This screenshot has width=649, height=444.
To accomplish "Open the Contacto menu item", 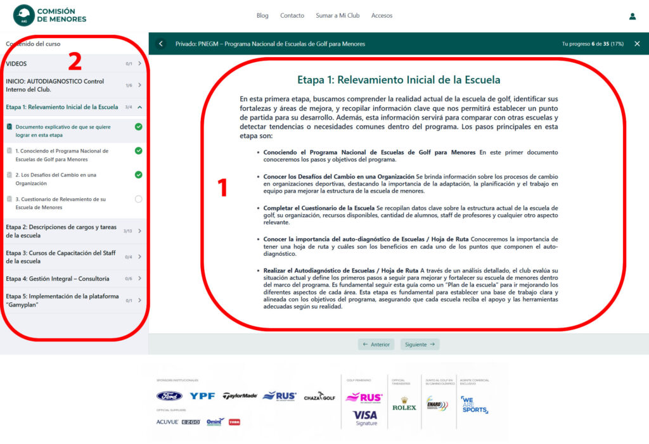I will point(292,16).
